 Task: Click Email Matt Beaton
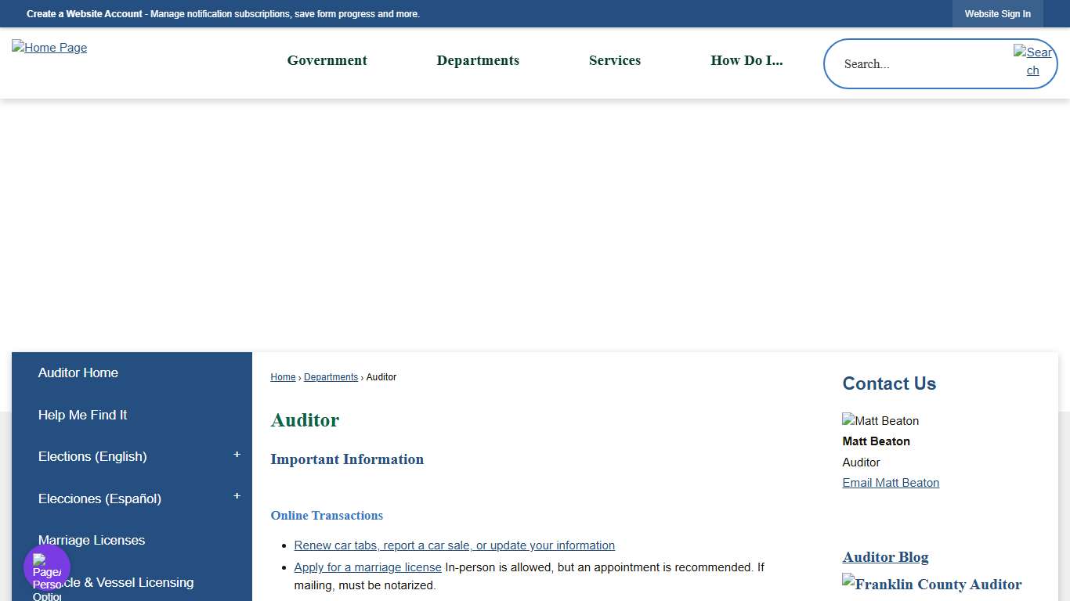click(891, 483)
